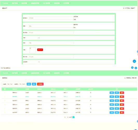Focus the 用户账号 account input field

click(x=51, y=18)
